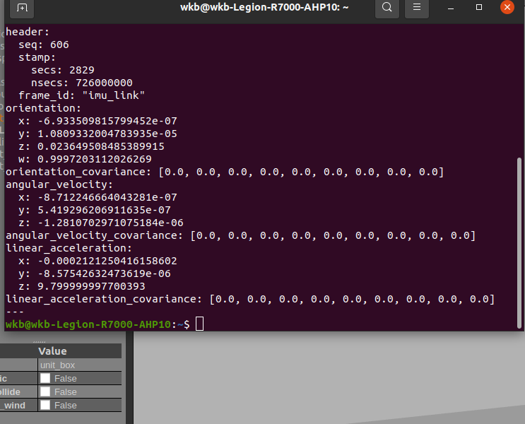Click linear acceleration z value 9.799999997700393
The image size is (525, 424).
[x=91, y=286]
